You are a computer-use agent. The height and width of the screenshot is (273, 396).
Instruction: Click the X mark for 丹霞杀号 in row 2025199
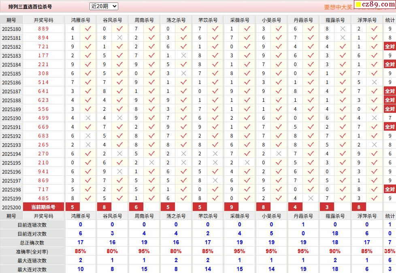point(311,198)
